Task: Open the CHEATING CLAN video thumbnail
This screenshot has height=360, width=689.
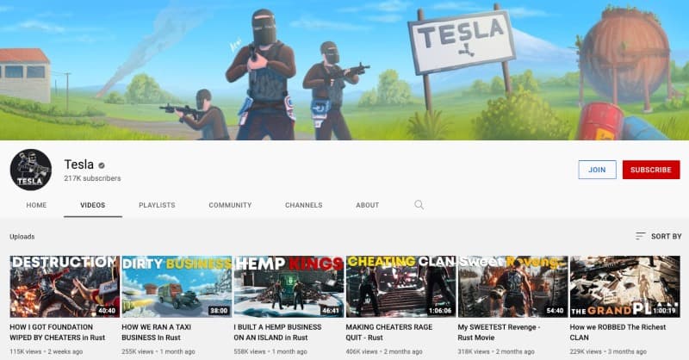Action: [x=400, y=287]
